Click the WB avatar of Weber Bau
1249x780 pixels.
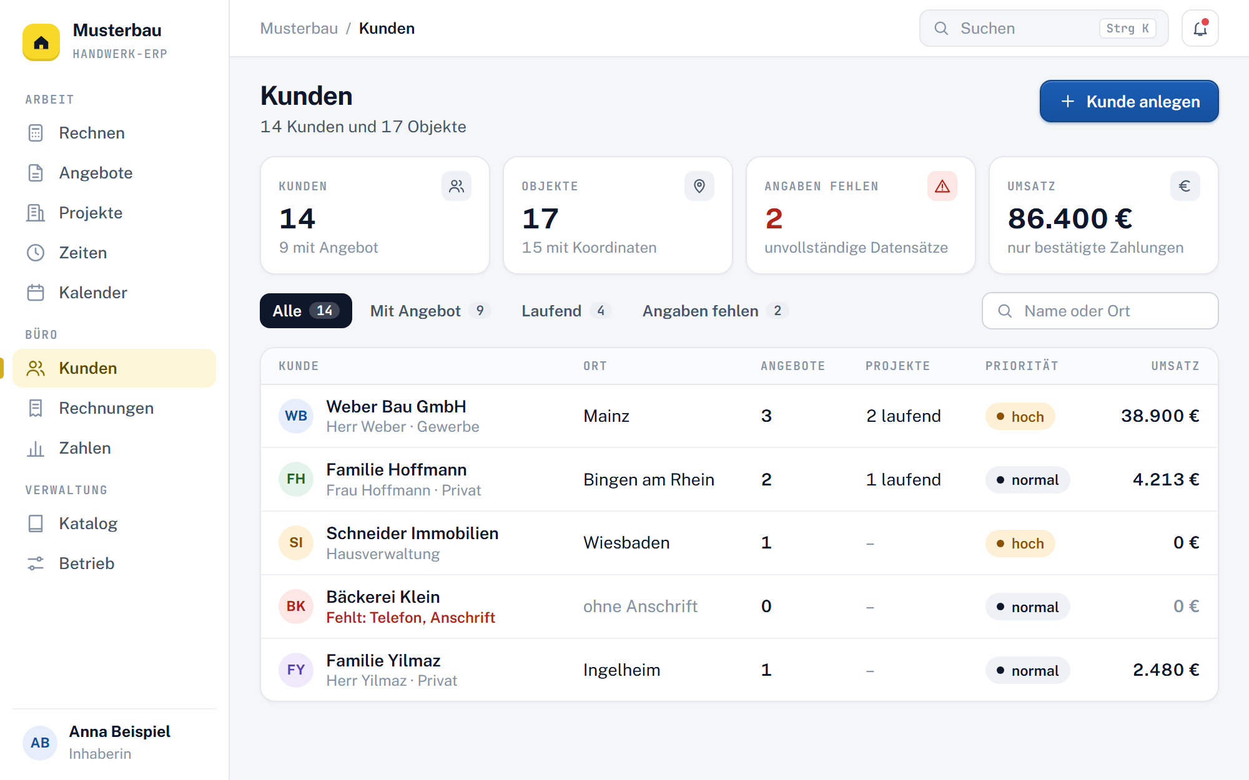click(296, 416)
